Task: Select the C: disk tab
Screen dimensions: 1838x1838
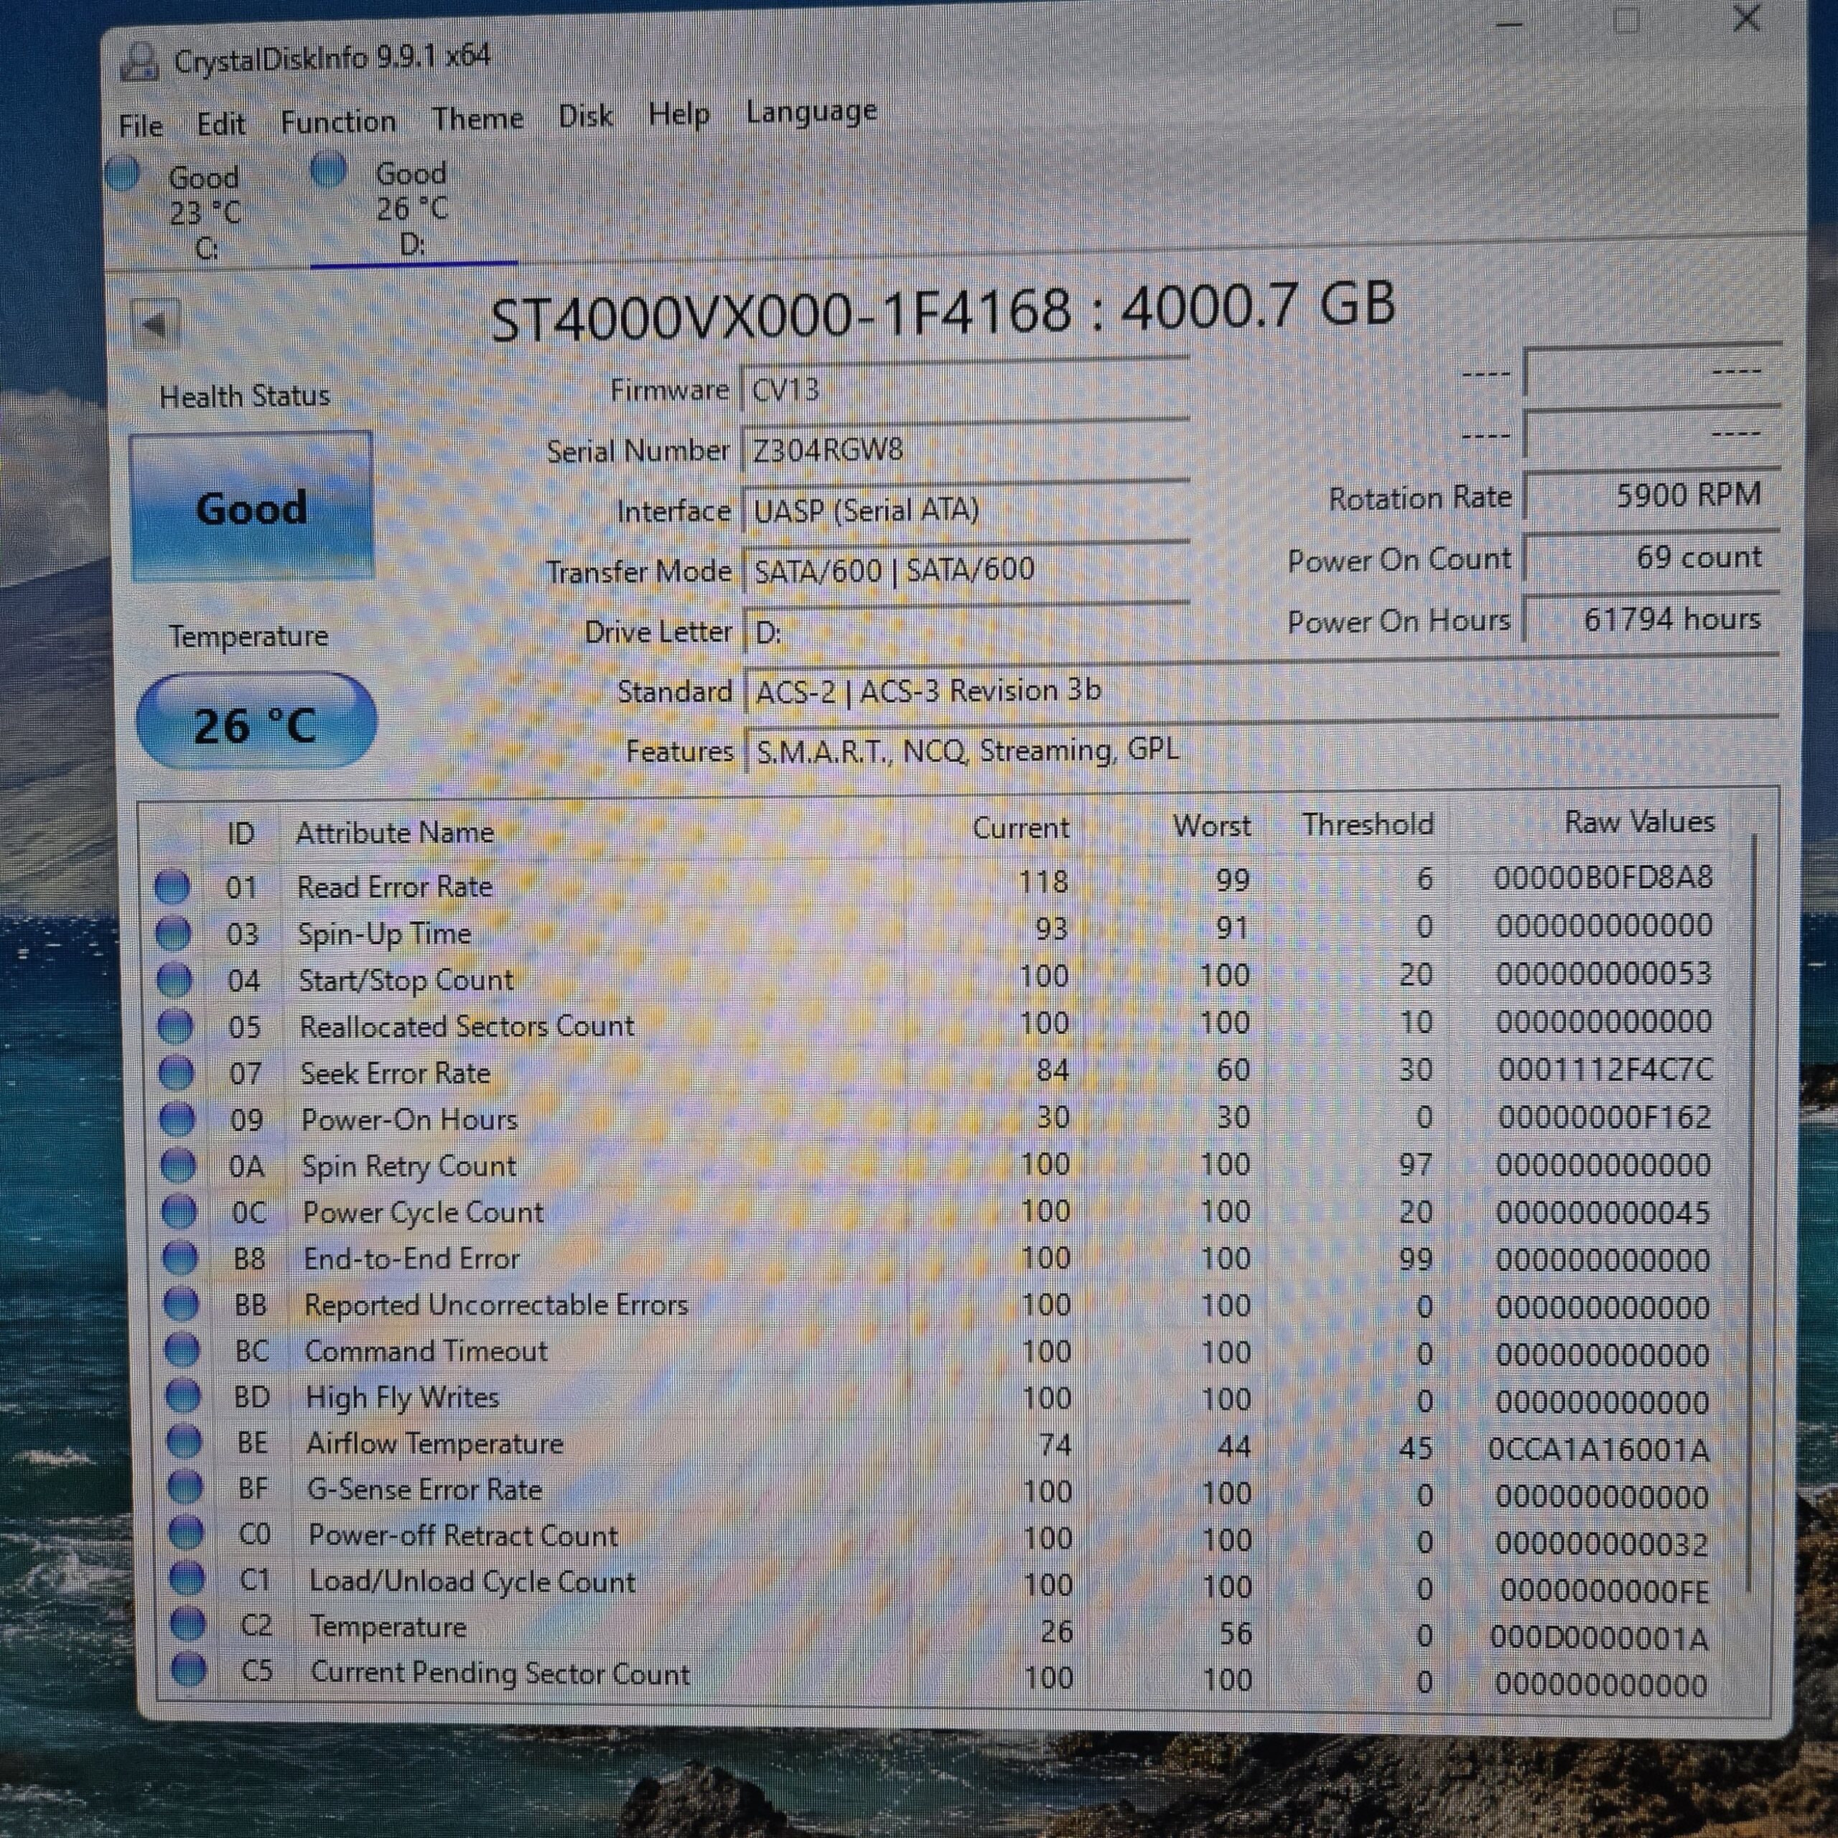Action: pyautogui.click(x=204, y=211)
